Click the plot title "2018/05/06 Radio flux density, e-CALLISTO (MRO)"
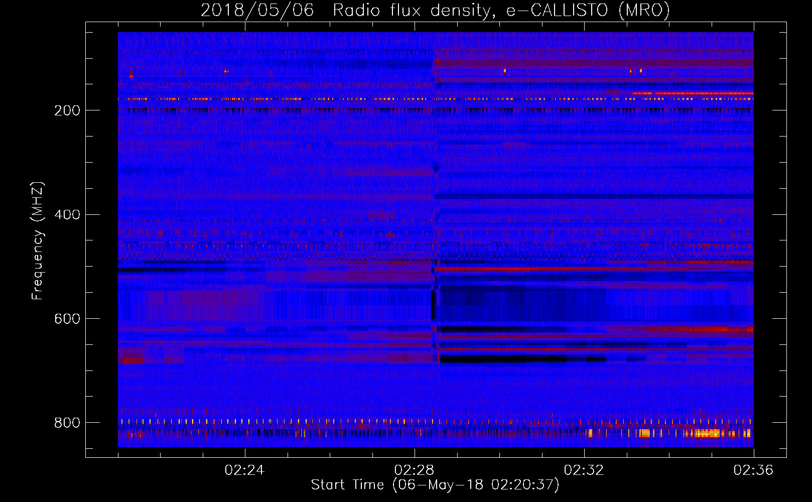The image size is (812, 502). (435, 10)
